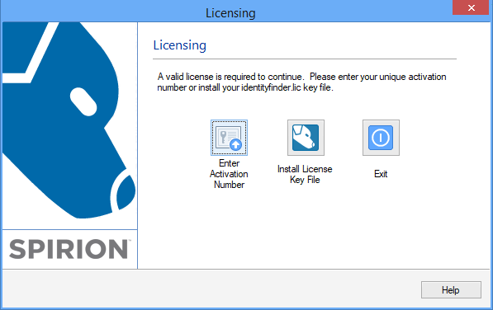Click the gray footer bar left of Help

[211, 289]
